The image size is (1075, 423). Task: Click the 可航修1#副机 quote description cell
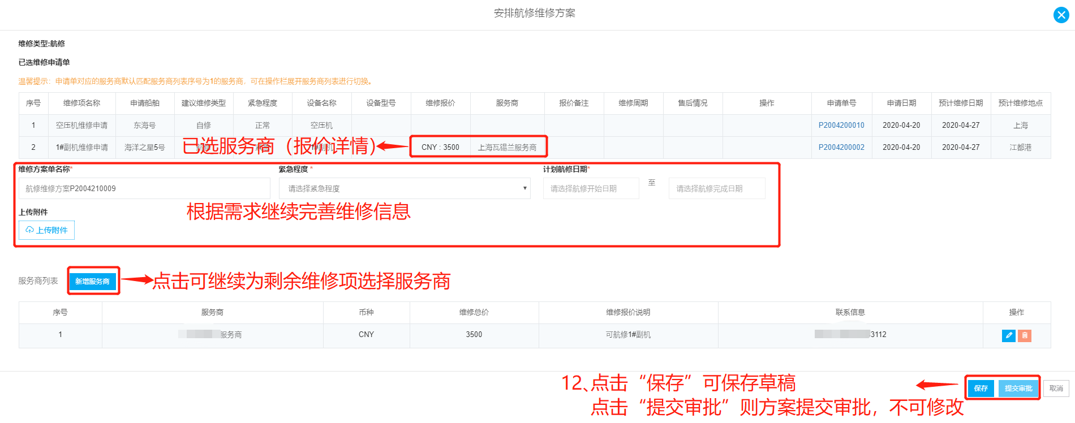pos(628,335)
